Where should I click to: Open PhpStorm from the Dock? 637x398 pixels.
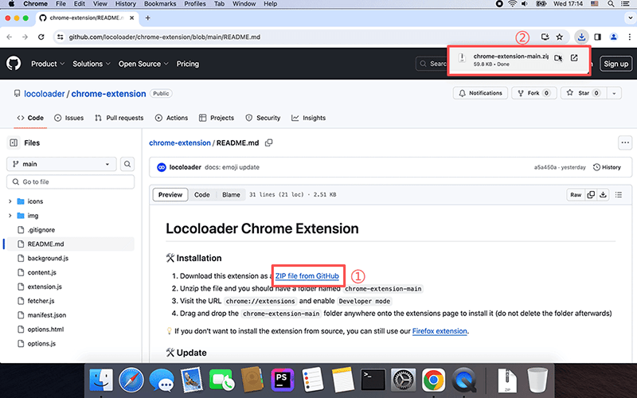click(x=283, y=380)
